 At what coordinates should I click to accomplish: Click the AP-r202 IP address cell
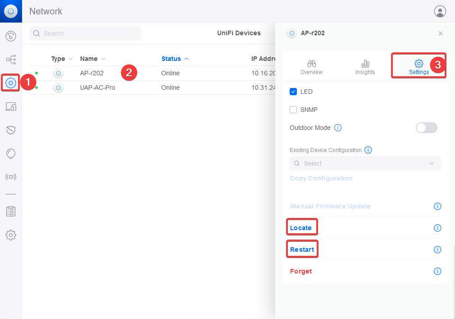(x=263, y=73)
